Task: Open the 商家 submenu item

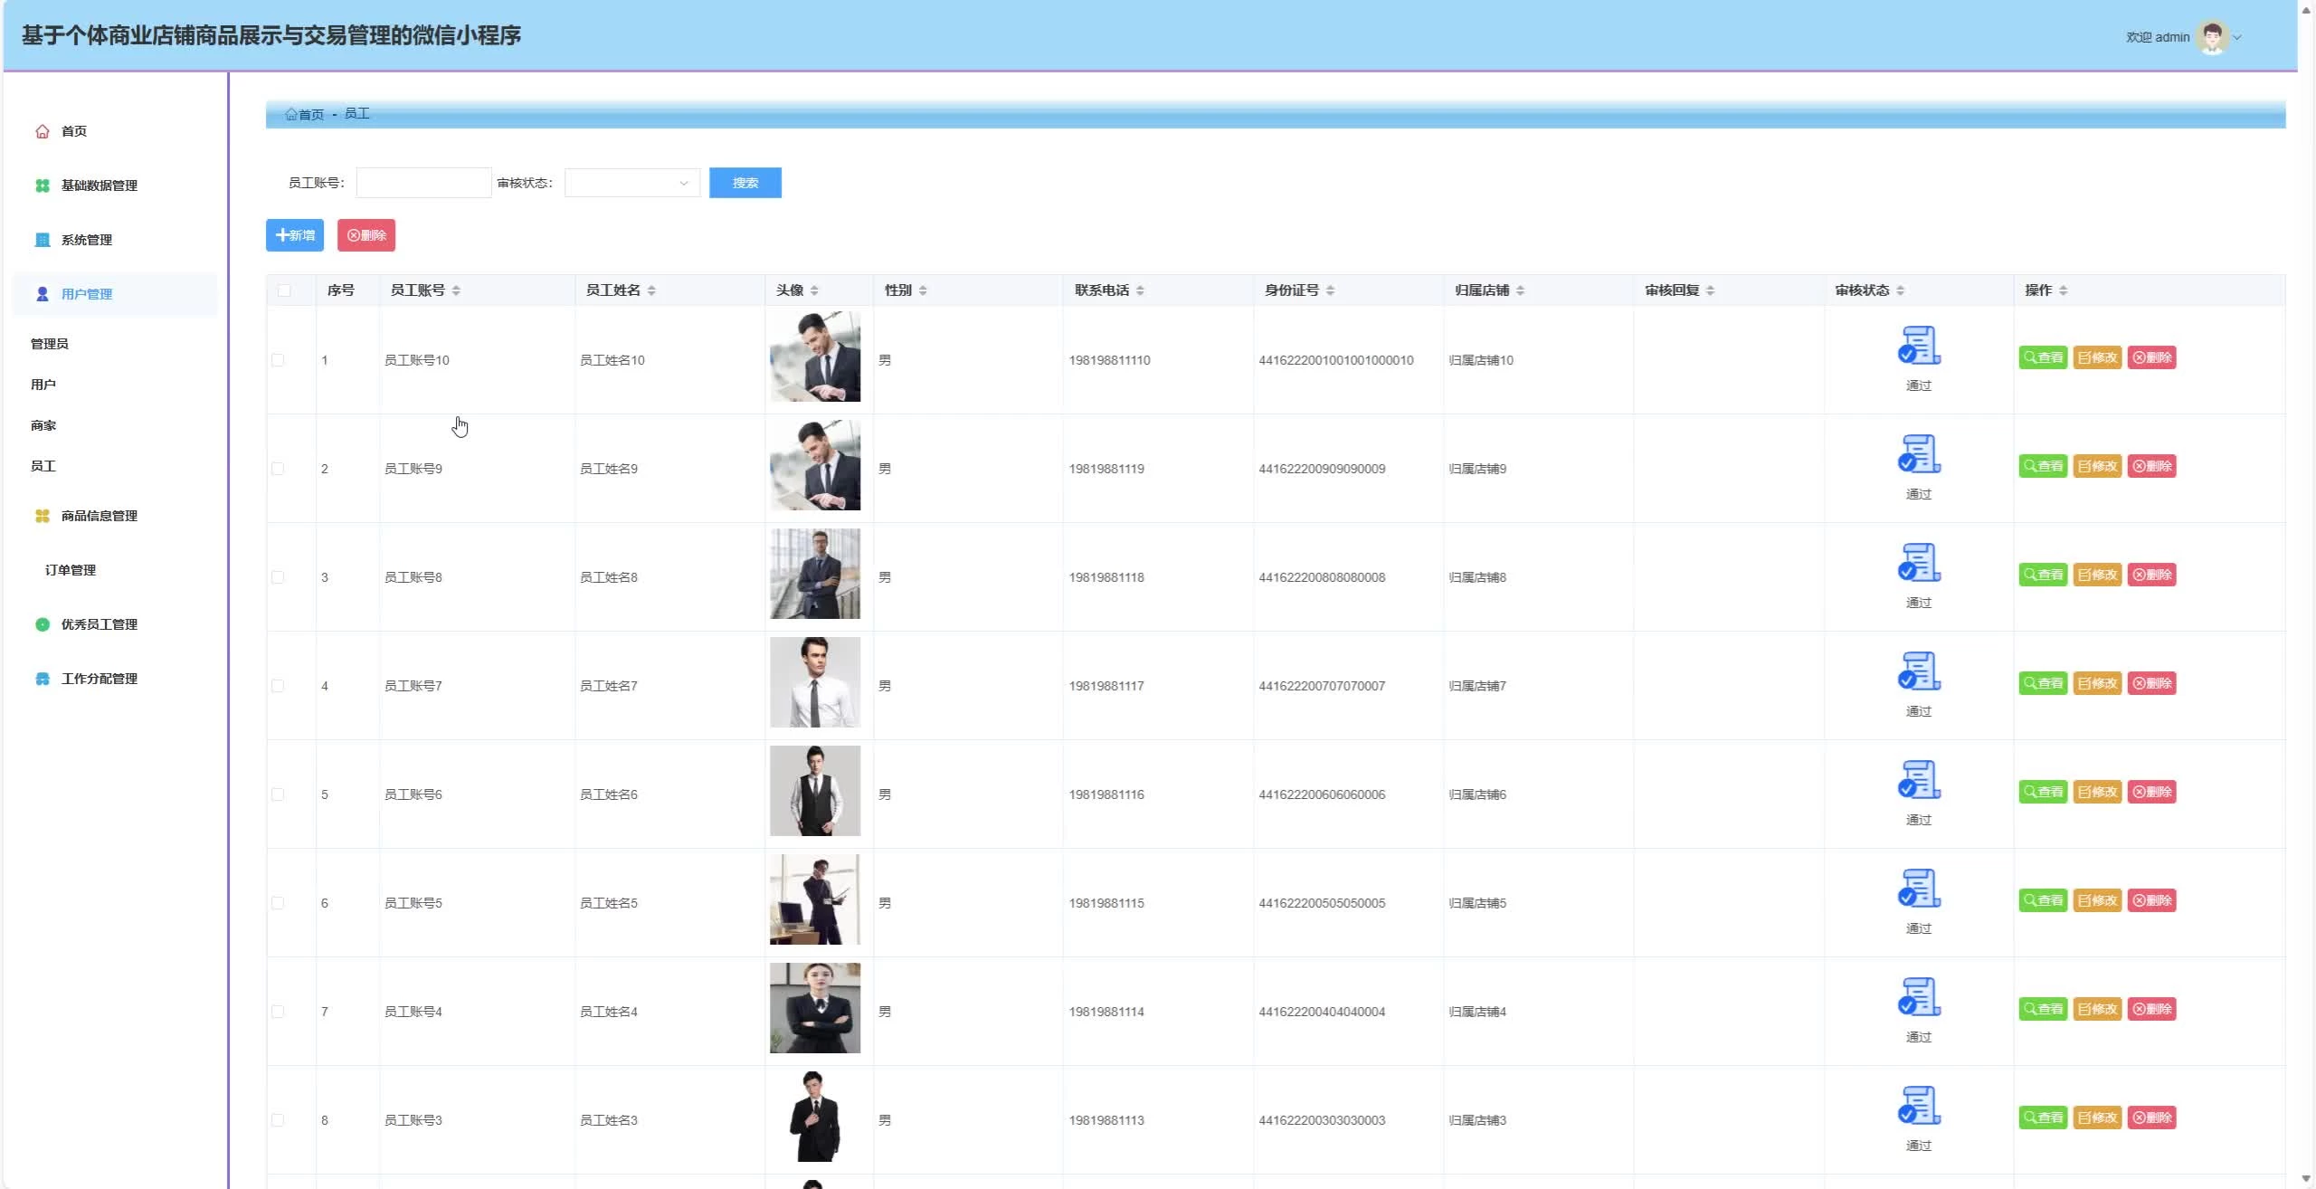Action: [x=43, y=425]
